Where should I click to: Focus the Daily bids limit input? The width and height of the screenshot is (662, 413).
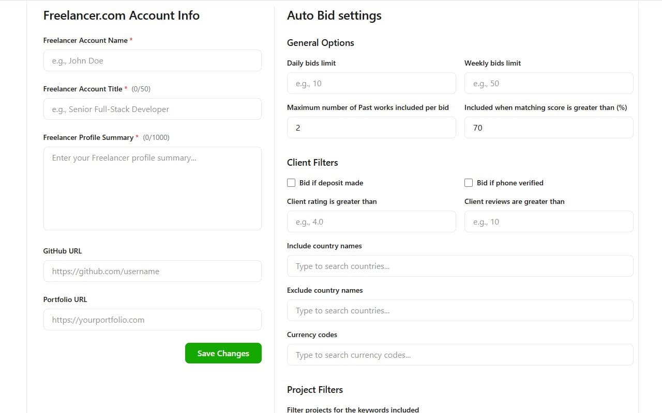point(371,83)
